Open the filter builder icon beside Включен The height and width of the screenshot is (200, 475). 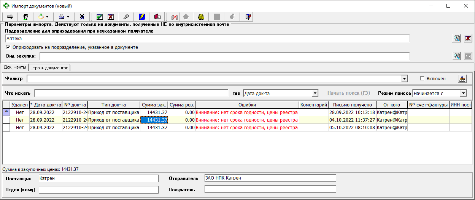(462, 79)
